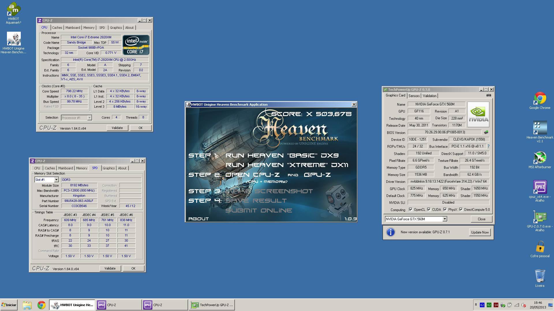The height and width of the screenshot is (311, 554).
Task: Toggle the OpenCL checkbox in GPU-Z
Action: pyautogui.click(x=411, y=210)
